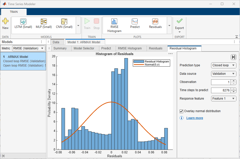Collapse the toolstrip with the arrow icon
The image size is (240, 159).
(237, 37)
